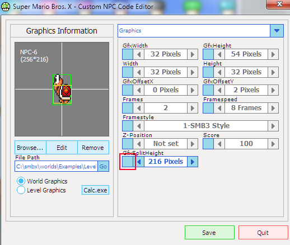Viewport: 290px width, 245px height.
Task: Toggle the GfxOffsetX enable box
Action: (128, 90)
